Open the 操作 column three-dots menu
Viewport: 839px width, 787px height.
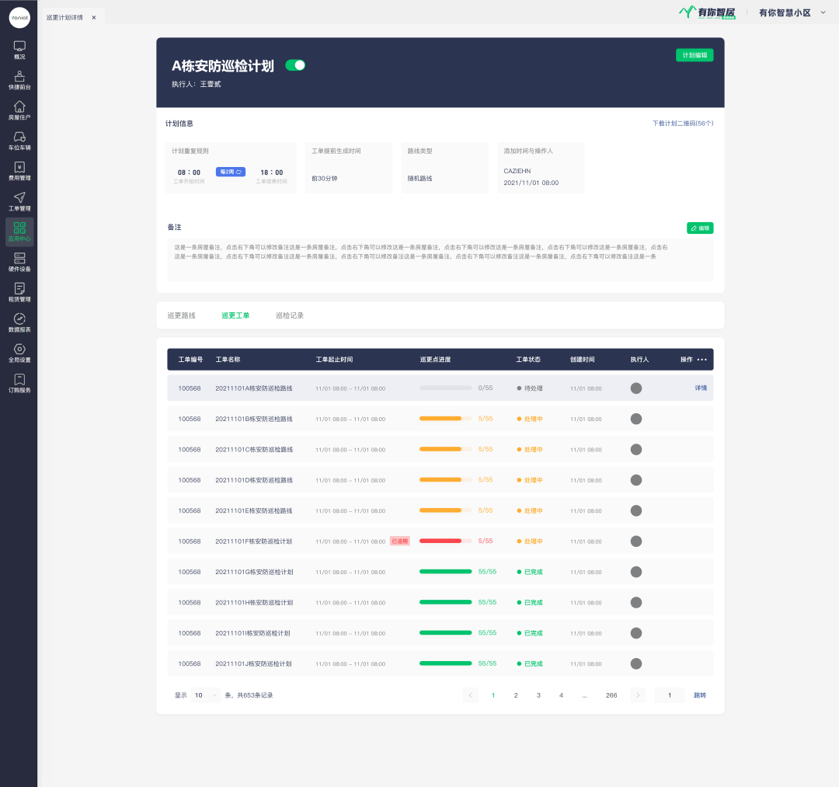pyautogui.click(x=702, y=360)
